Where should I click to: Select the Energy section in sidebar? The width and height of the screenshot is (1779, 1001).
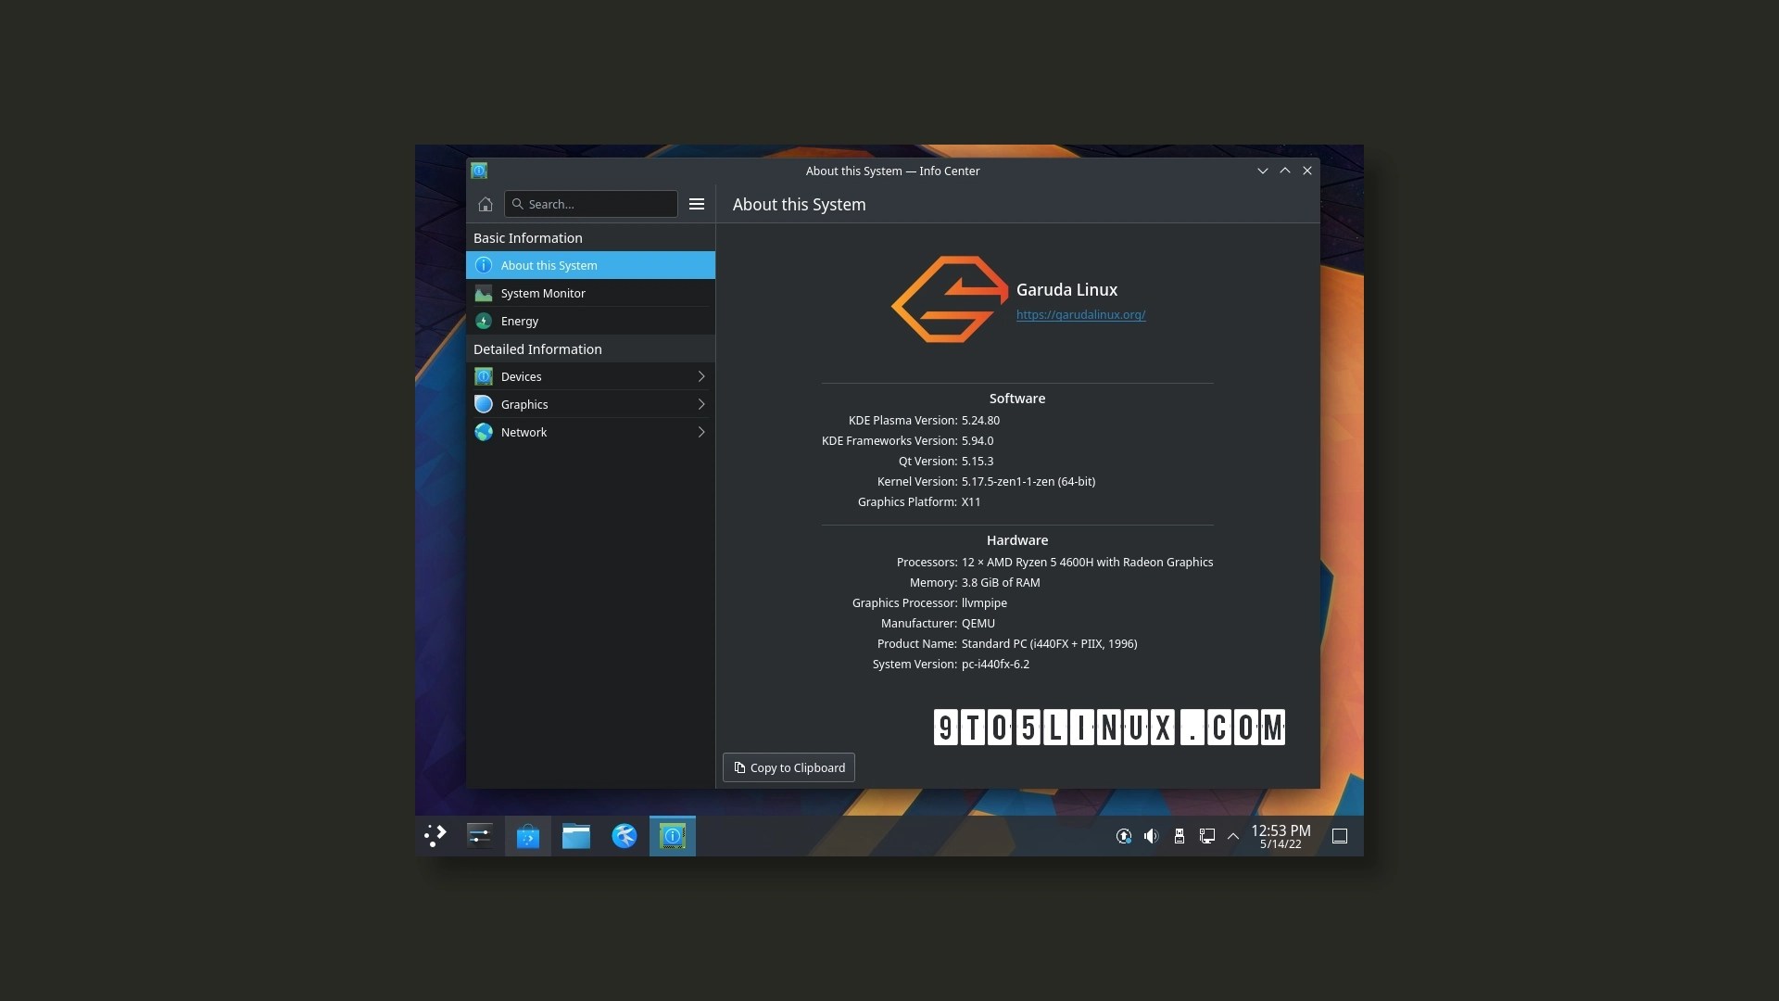(520, 321)
